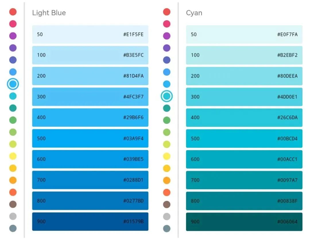The width and height of the screenshot is (310, 240).
Task: Select the brown dot in left color list
Action: point(13,204)
